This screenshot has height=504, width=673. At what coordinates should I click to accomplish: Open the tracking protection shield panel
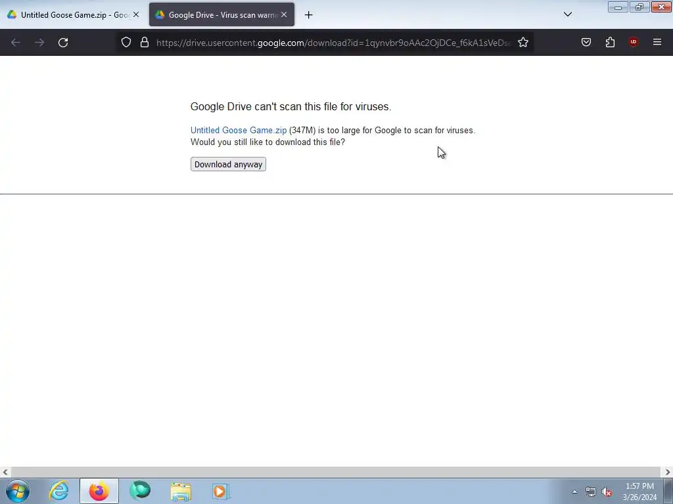[126, 43]
